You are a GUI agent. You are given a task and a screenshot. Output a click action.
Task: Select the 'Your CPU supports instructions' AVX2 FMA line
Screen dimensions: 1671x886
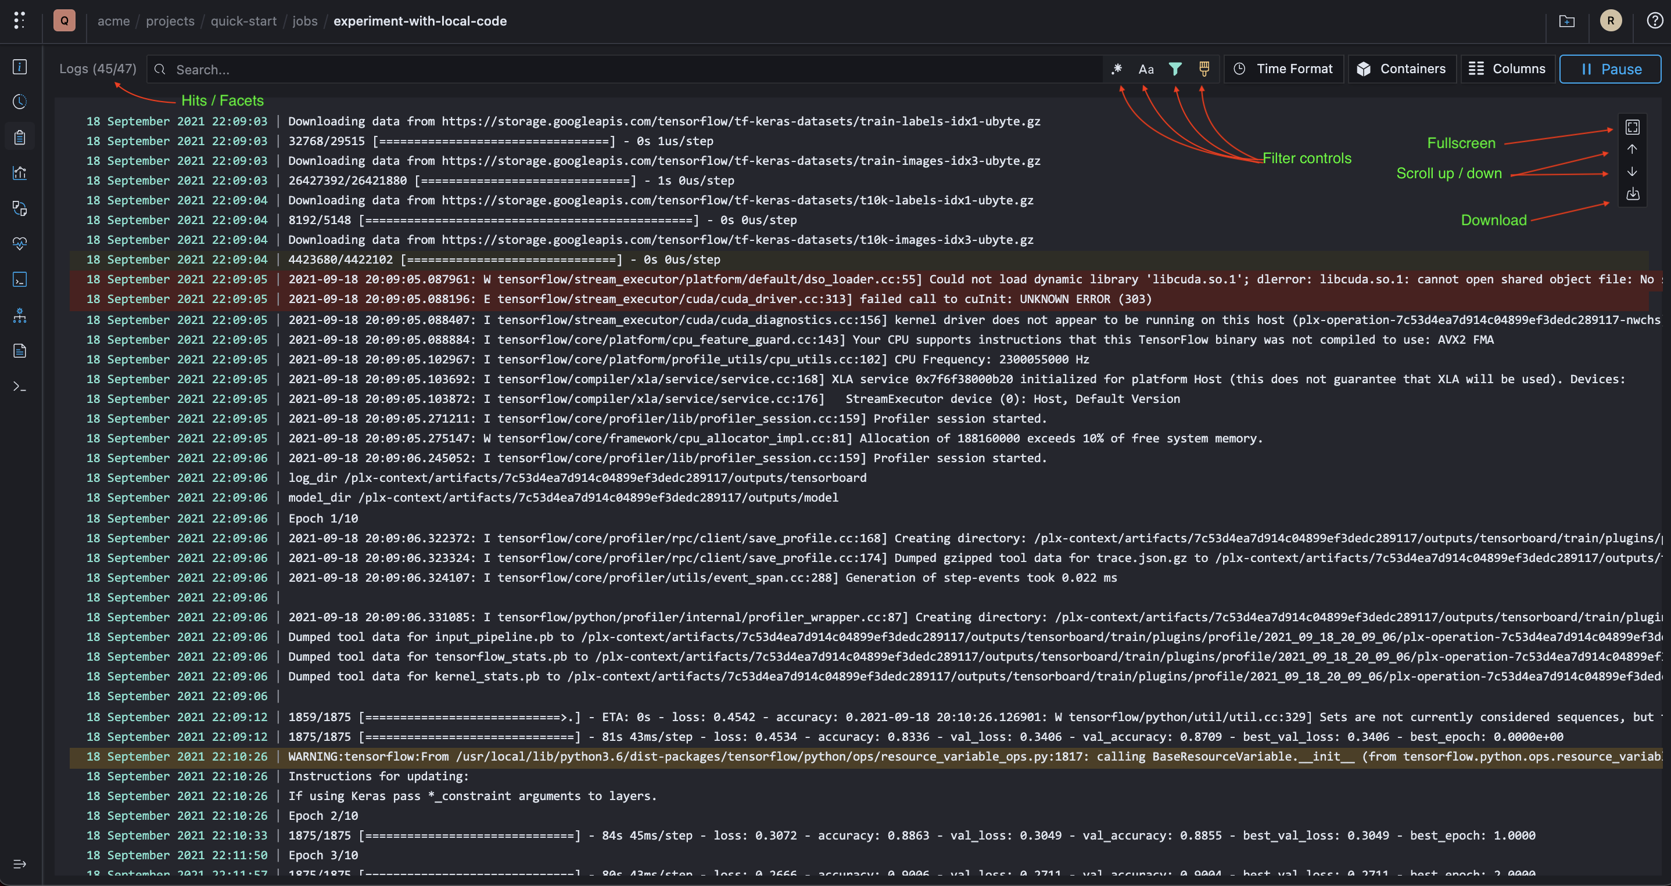point(859,340)
